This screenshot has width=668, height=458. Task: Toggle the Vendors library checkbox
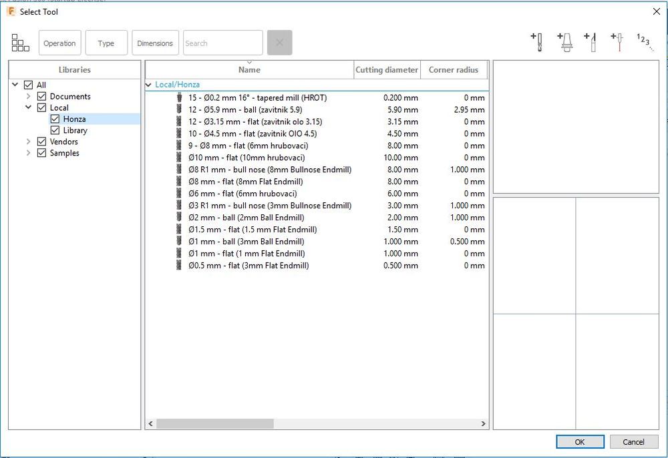pos(42,142)
